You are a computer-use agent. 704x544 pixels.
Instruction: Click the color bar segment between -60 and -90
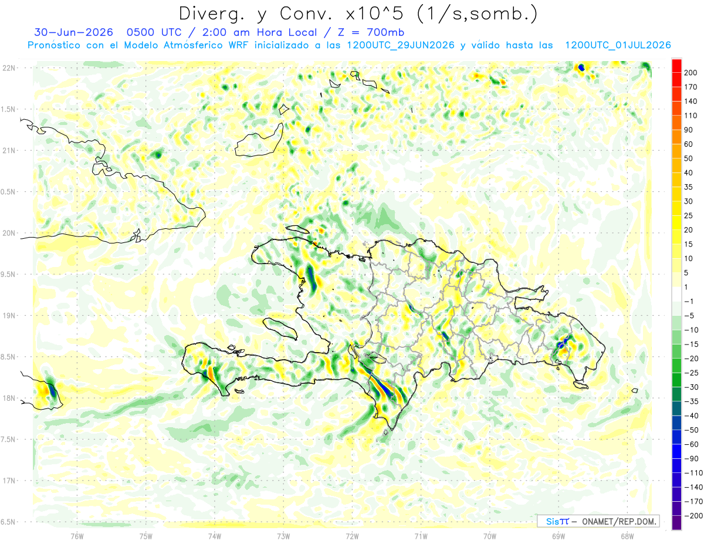[676, 451]
